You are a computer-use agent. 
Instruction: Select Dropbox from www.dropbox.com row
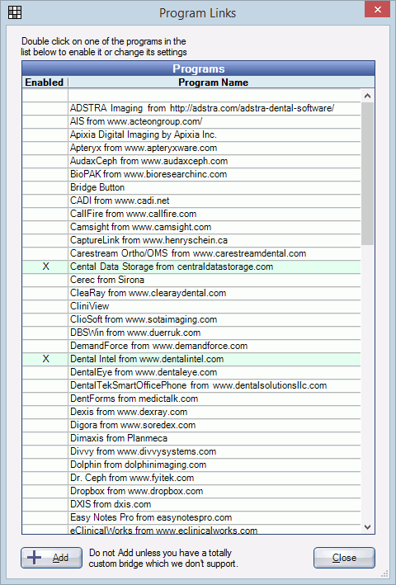coord(191,491)
